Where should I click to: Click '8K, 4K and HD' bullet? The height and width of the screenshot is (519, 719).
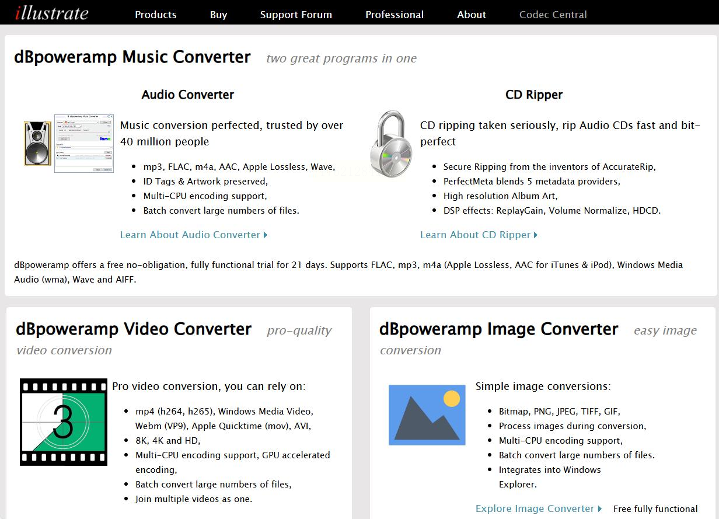click(x=167, y=441)
